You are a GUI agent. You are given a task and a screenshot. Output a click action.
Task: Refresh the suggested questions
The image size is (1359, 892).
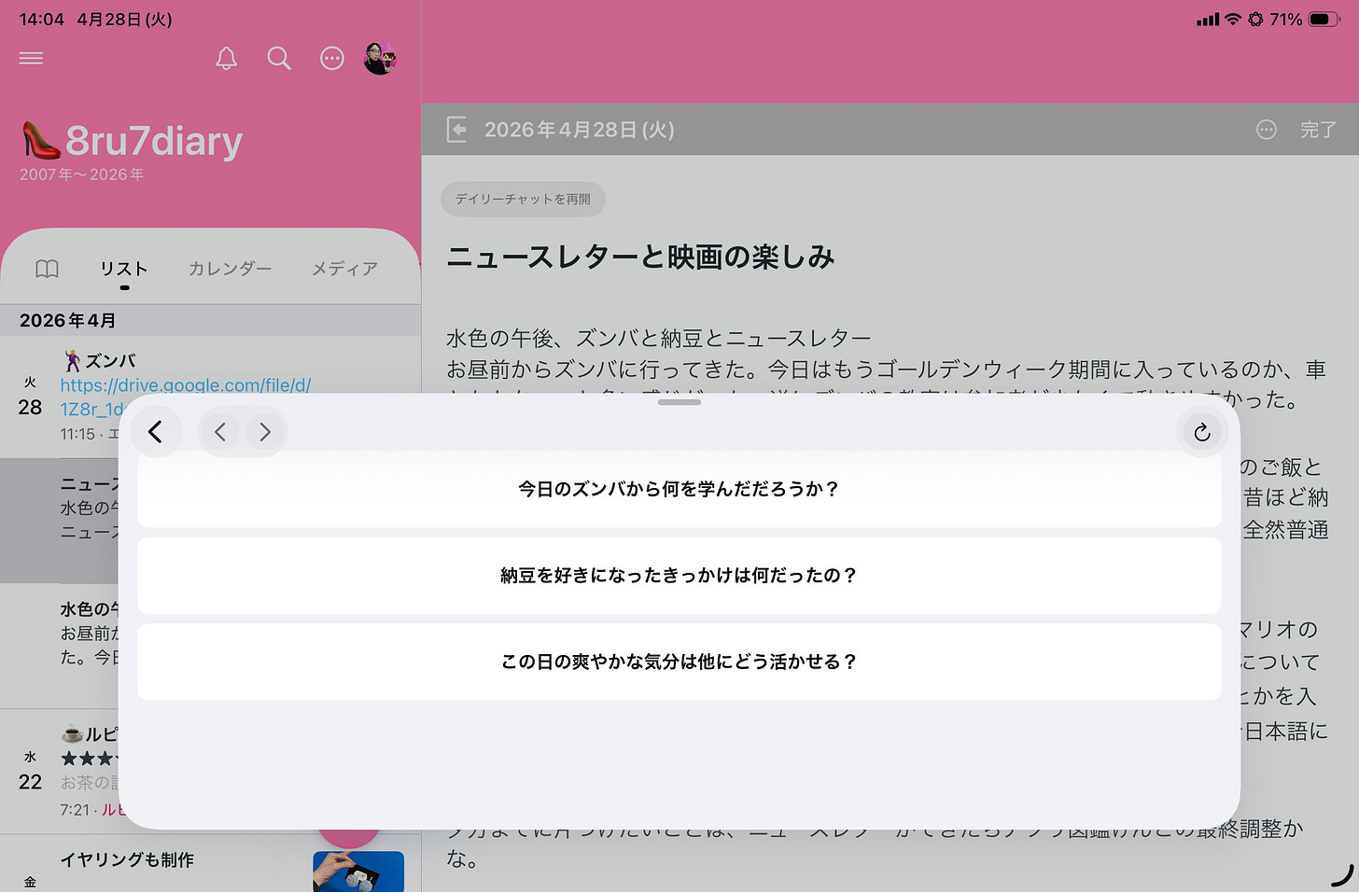(x=1202, y=432)
